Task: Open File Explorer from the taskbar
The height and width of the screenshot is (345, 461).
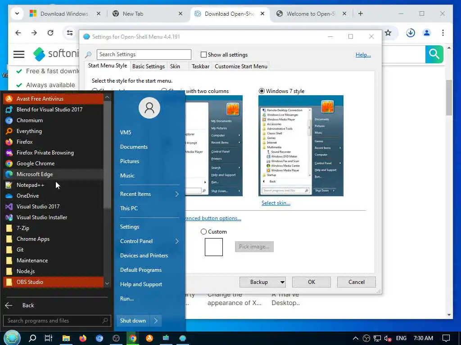Action: pos(66,338)
